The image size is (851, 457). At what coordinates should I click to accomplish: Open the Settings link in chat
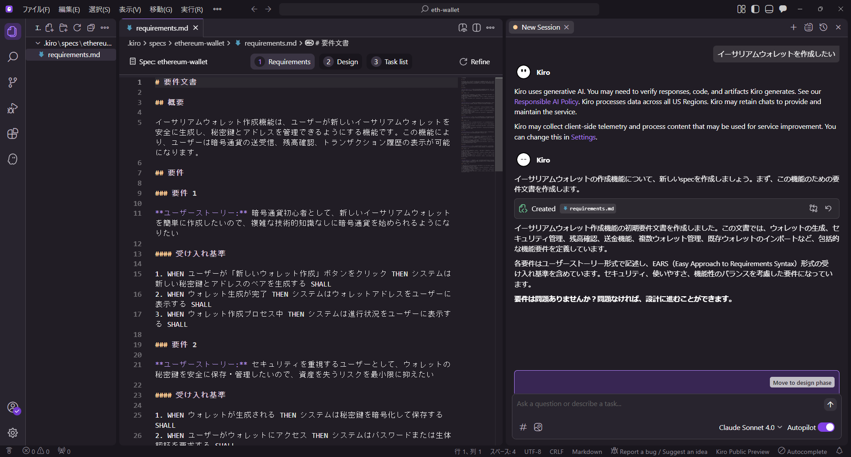[x=583, y=137]
